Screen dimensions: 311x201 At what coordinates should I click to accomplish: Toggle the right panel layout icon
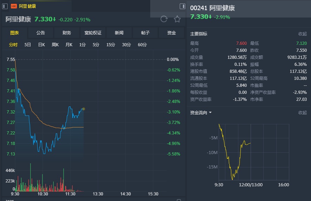point(182,6)
